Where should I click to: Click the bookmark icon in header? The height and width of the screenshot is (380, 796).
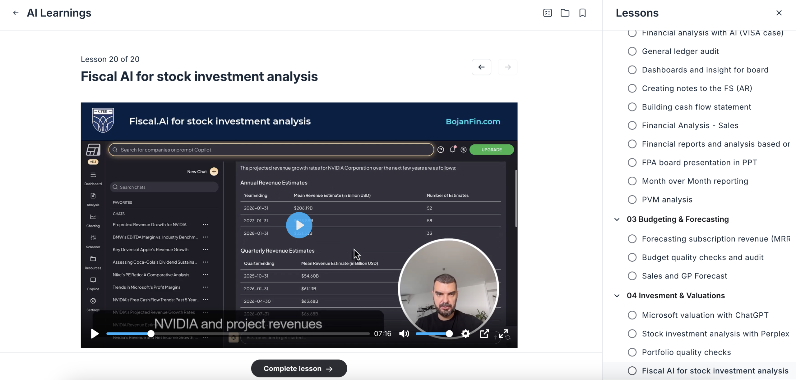tap(582, 13)
